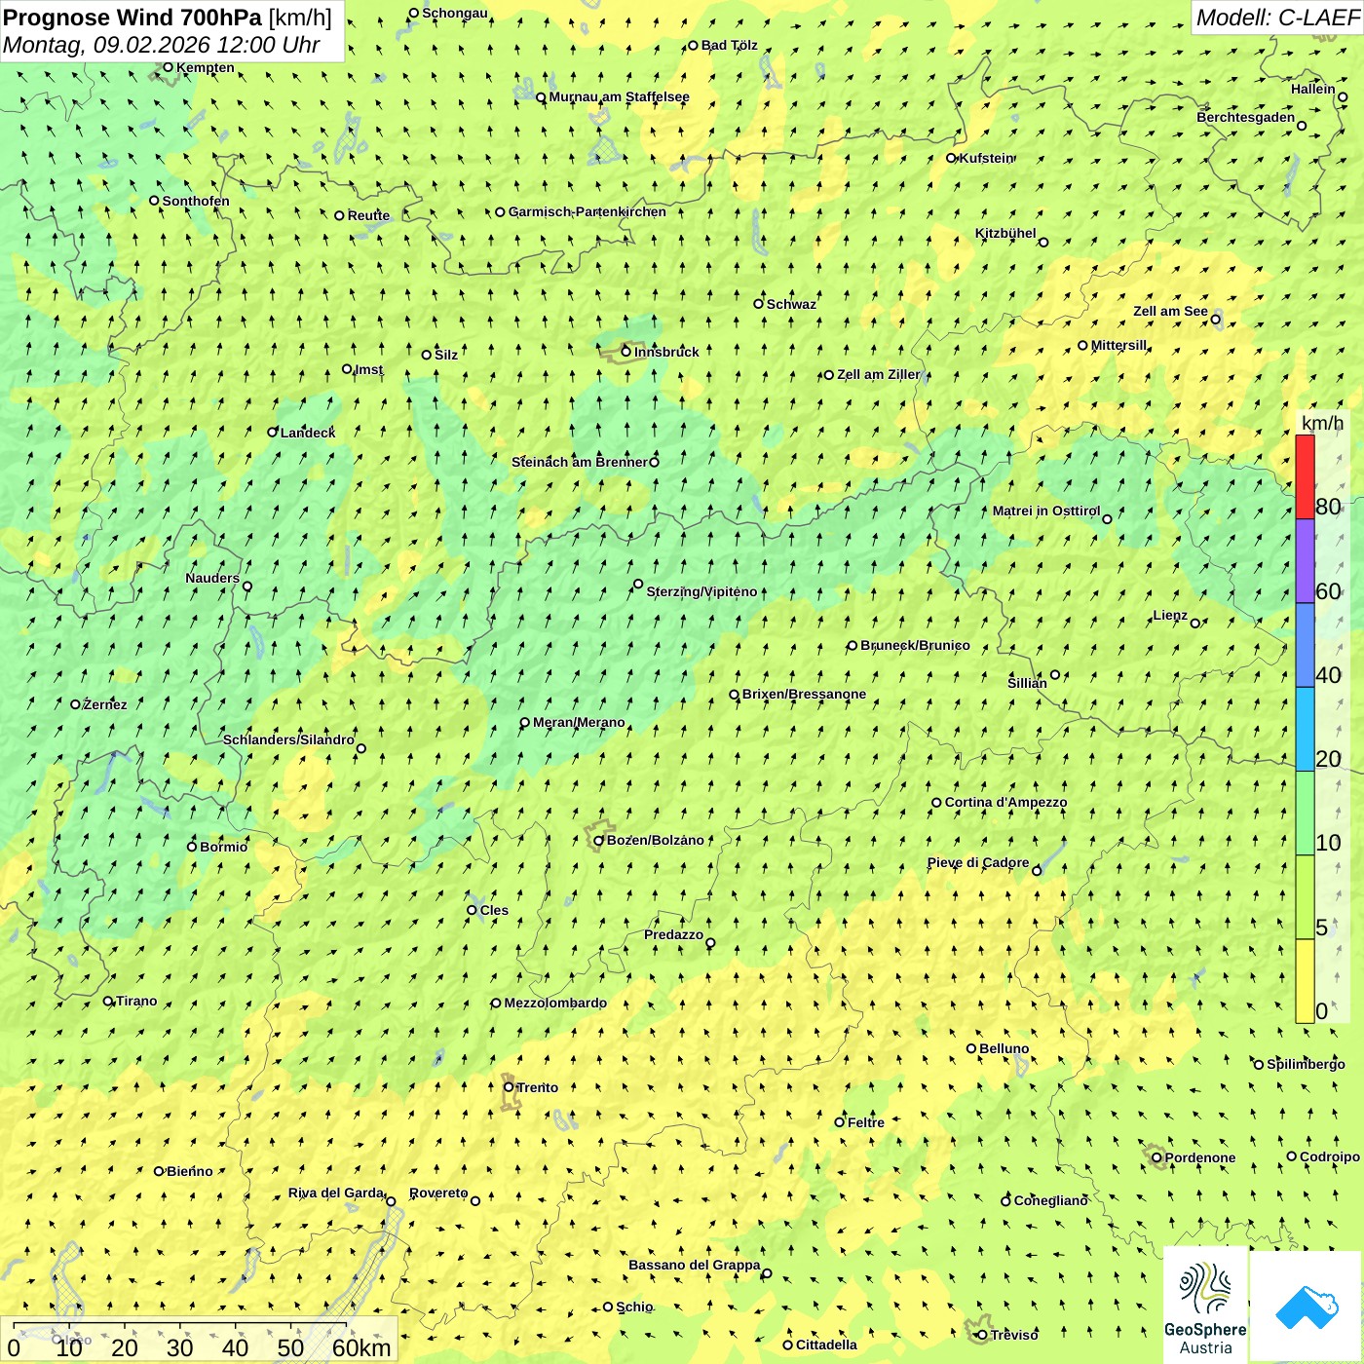
Task: Click the Trento city marker
Action: (509, 1087)
